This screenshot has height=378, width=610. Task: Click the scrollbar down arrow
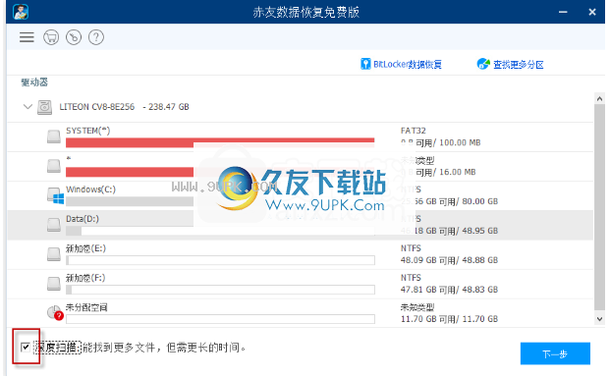599,319
